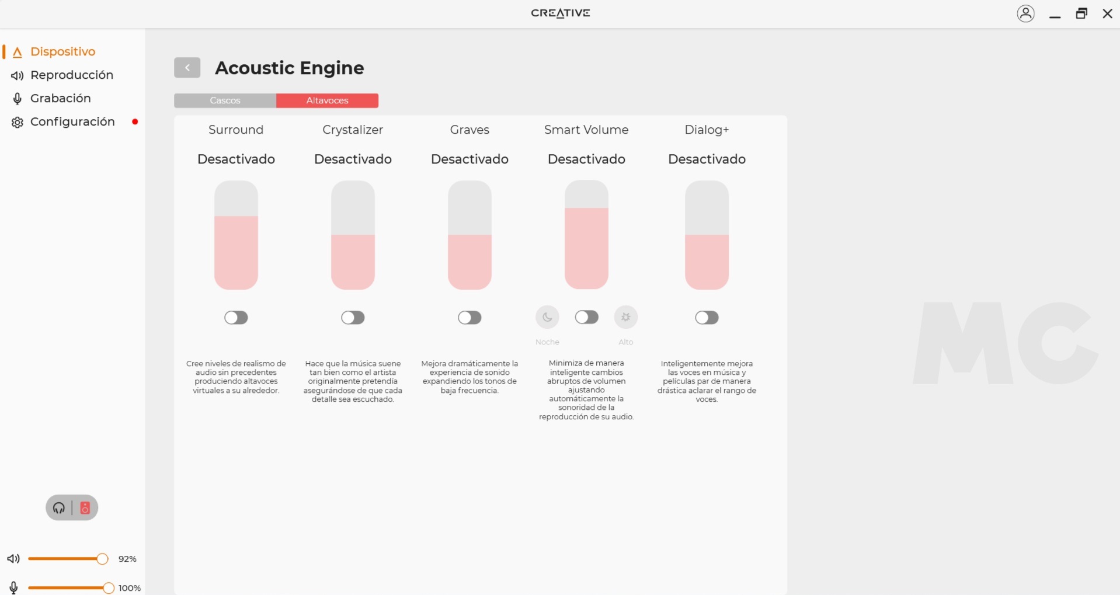Screen dimensions: 1120x595
Task: Go to Grabación section
Action: pos(60,98)
